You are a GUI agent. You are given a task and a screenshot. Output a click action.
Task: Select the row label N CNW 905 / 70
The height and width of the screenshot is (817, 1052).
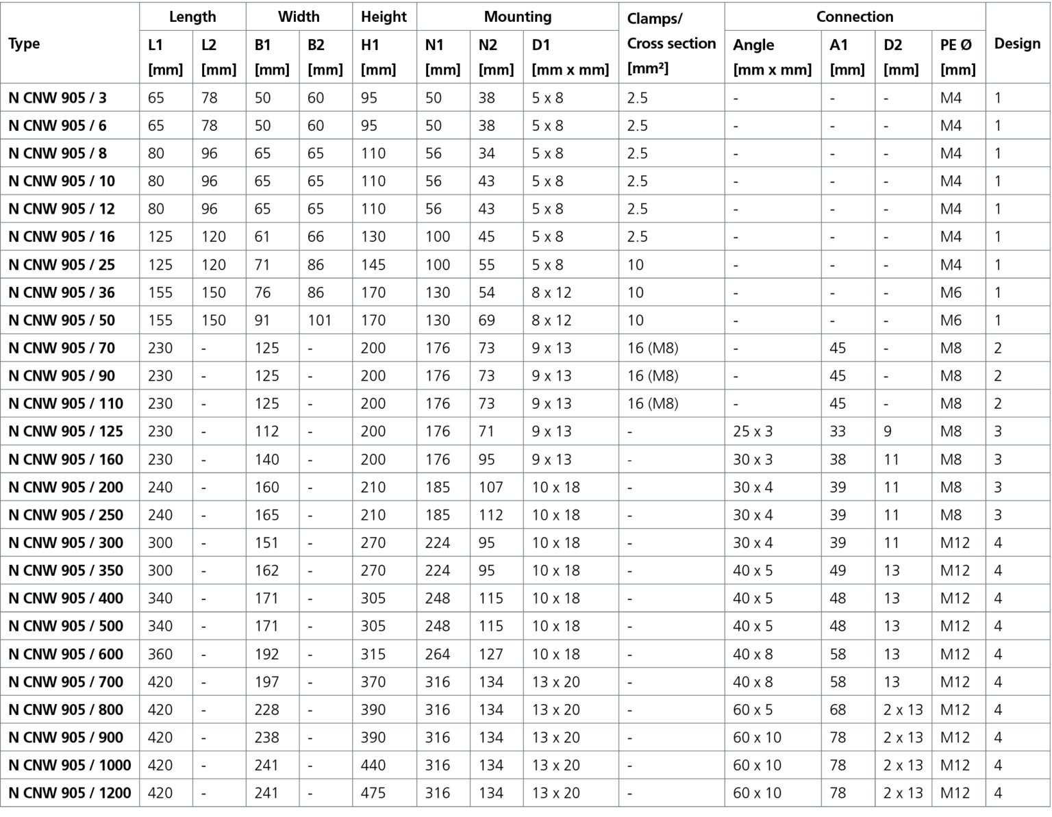pos(62,348)
